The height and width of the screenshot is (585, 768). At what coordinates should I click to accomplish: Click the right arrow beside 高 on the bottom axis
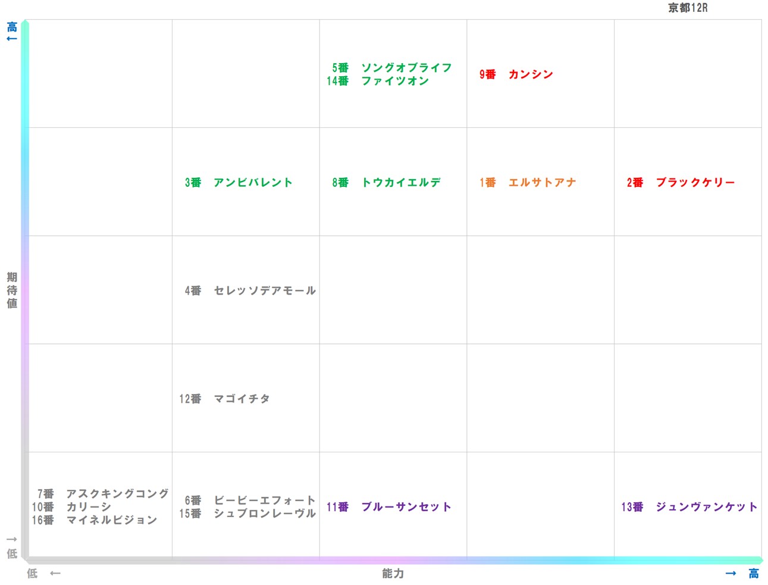click(x=731, y=574)
